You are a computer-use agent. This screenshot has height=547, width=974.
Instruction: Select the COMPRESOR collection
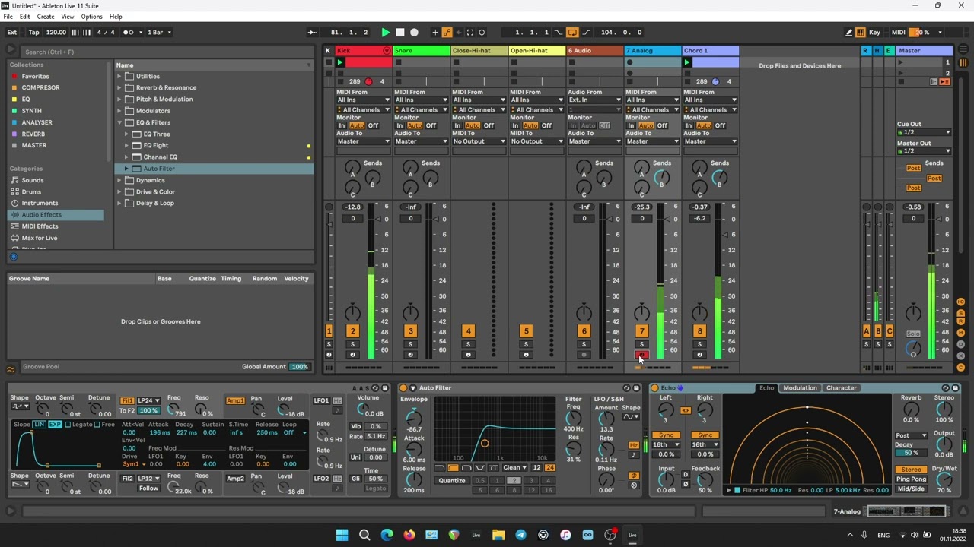[x=40, y=88]
